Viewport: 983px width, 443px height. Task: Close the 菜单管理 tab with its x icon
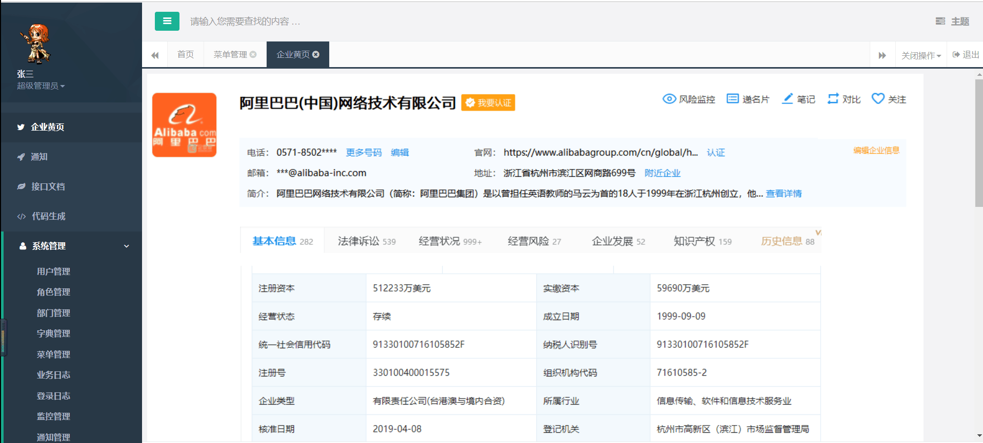(x=253, y=54)
